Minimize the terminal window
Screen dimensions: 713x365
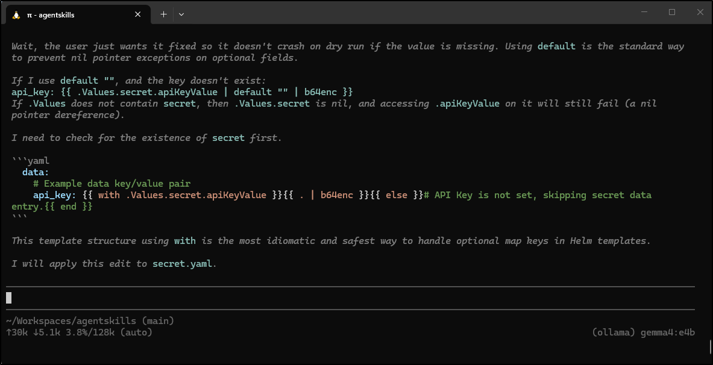coord(644,12)
